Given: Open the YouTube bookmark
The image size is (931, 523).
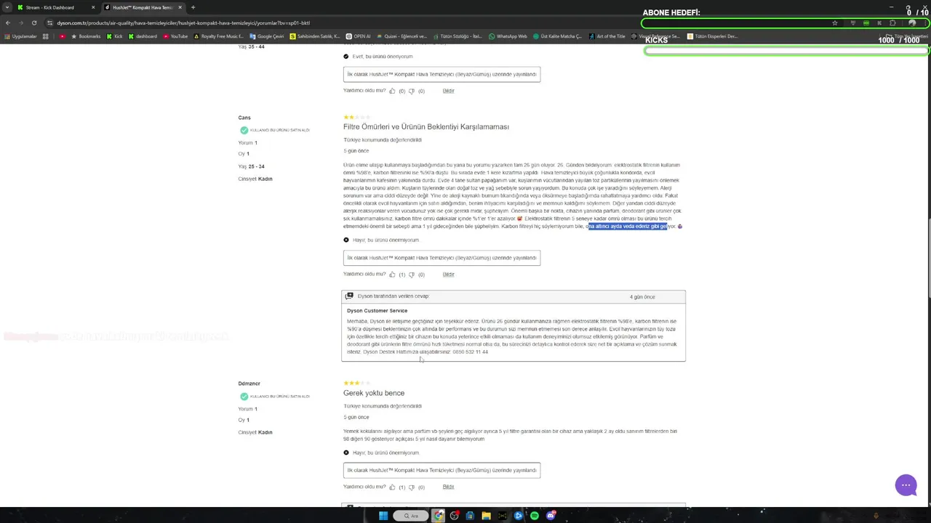Looking at the screenshot, I should (175, 36).
